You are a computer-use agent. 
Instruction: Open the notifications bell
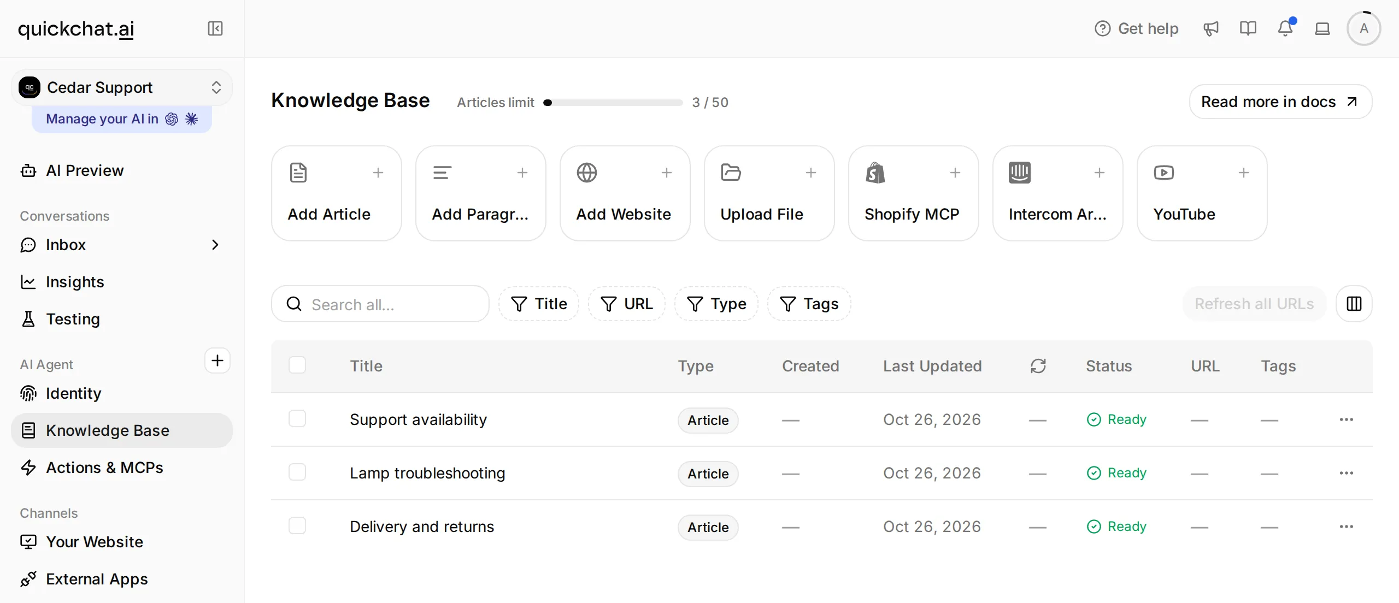tap(1285, 28)
